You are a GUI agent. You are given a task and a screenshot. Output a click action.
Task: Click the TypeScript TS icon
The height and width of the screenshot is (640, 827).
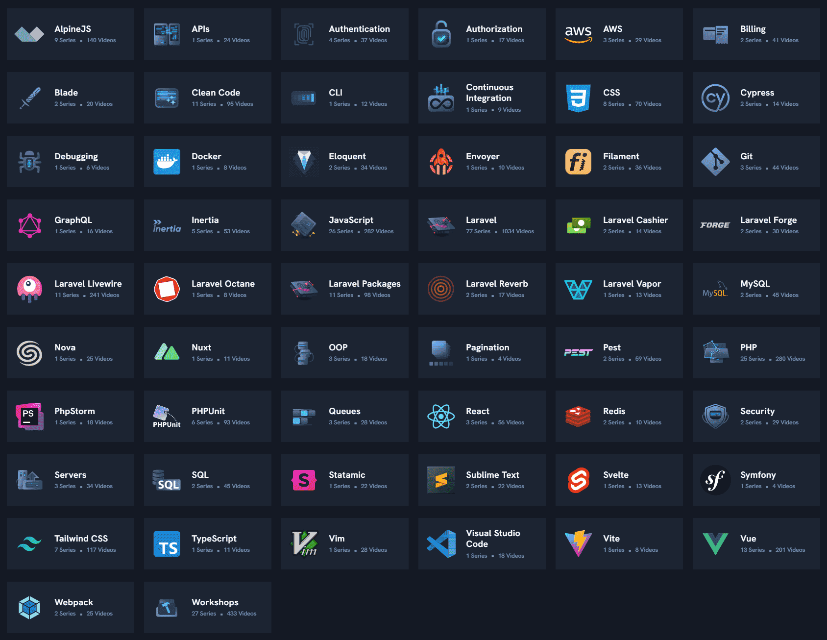tap(167, 544)
